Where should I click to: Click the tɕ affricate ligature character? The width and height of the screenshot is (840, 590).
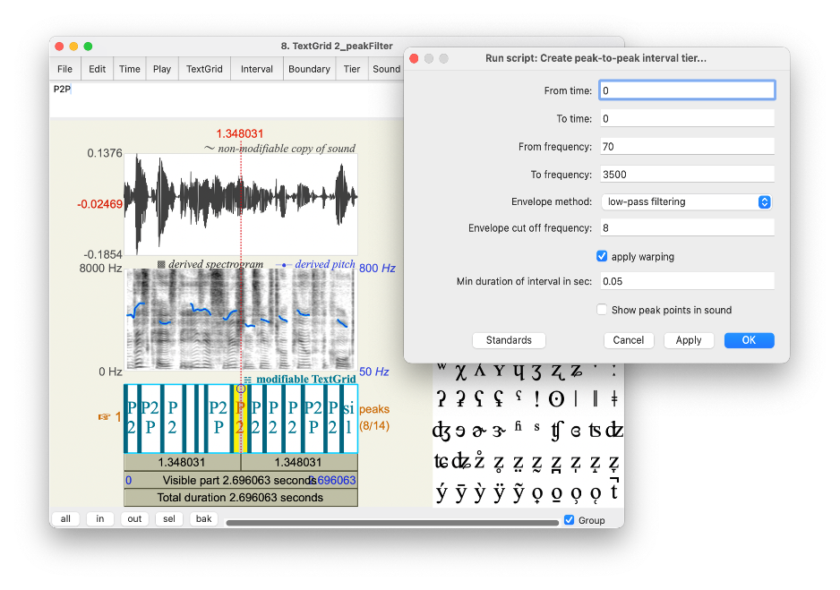442,461
